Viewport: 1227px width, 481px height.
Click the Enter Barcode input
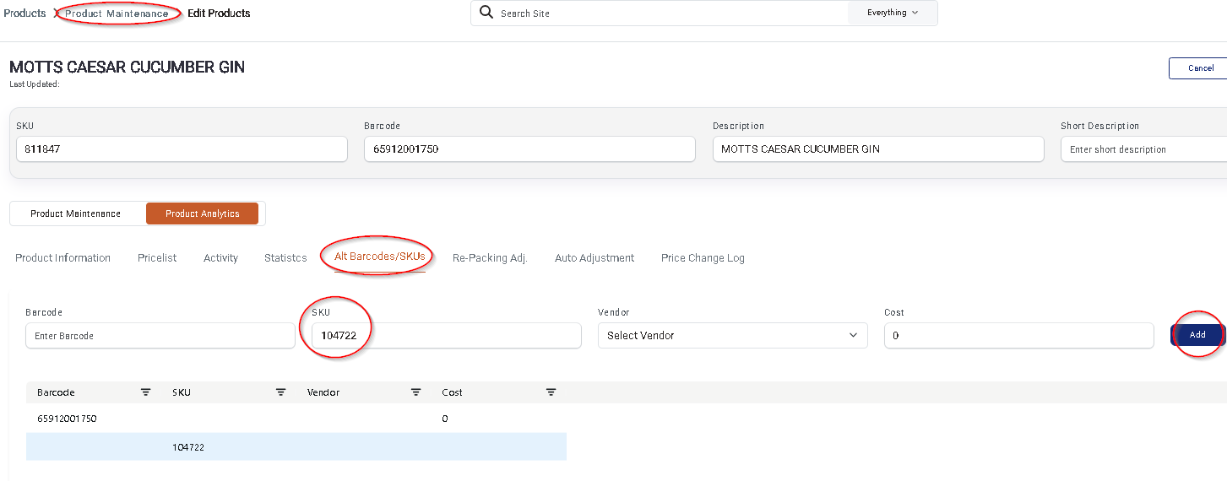click(160, 336)
